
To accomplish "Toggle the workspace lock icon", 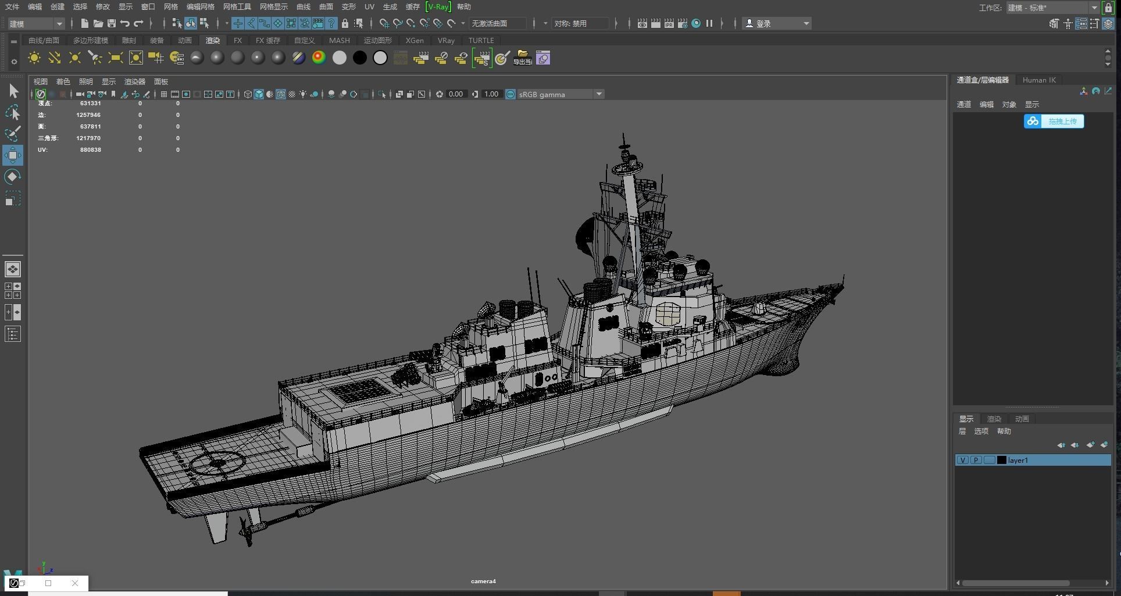I will click(1108, 8).
